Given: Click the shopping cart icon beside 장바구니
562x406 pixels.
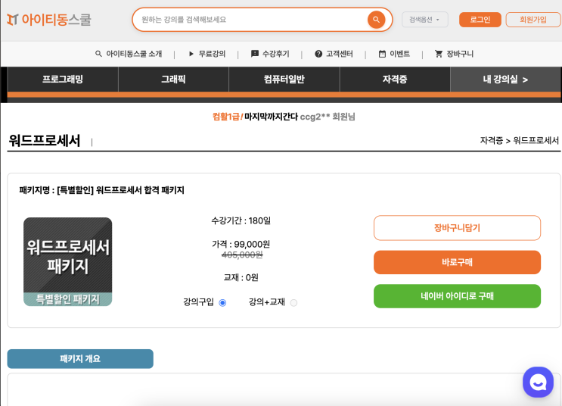Looking at the screenshot, I should pyautogui.click(x=439, y=54).
